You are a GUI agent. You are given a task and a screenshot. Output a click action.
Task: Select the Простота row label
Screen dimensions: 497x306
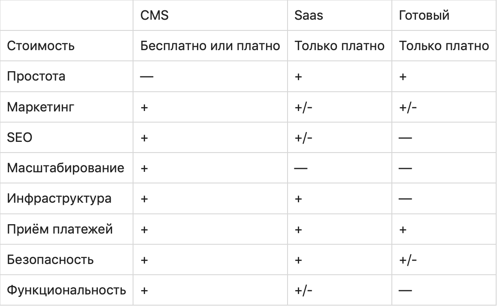36,76
